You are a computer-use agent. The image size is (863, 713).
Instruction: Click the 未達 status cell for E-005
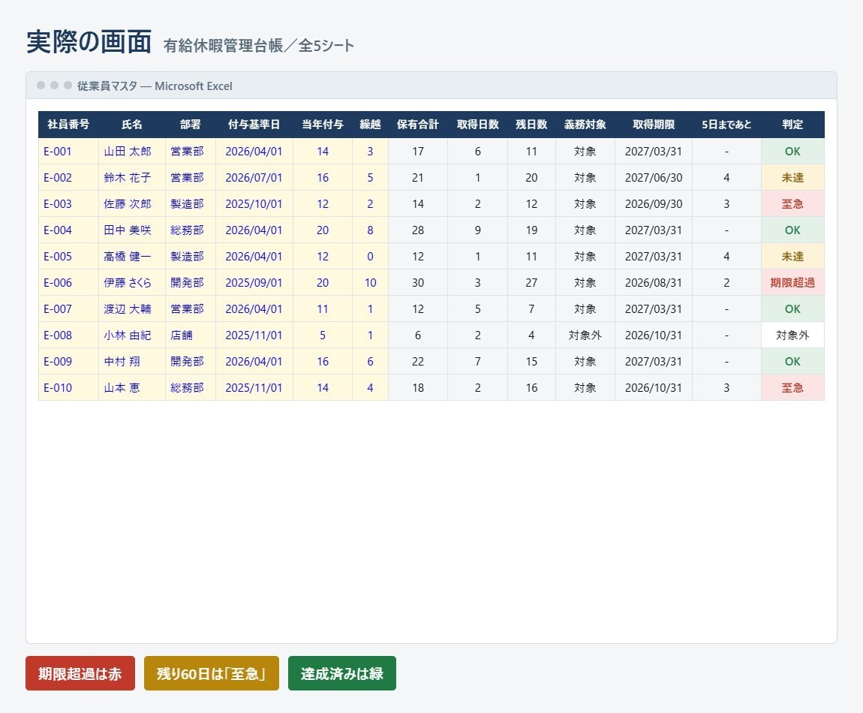point(792,256)
